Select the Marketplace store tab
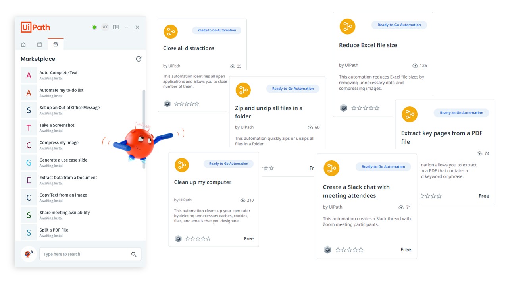Screen dimensions: 508x286 56,44
